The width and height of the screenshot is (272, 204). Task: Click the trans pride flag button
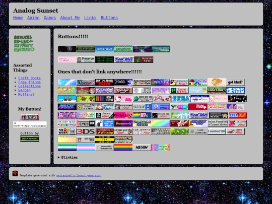(x=86, y=148)
